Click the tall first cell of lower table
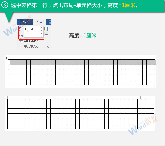Screen dimensions: 165x146 (x=17, y=104)
